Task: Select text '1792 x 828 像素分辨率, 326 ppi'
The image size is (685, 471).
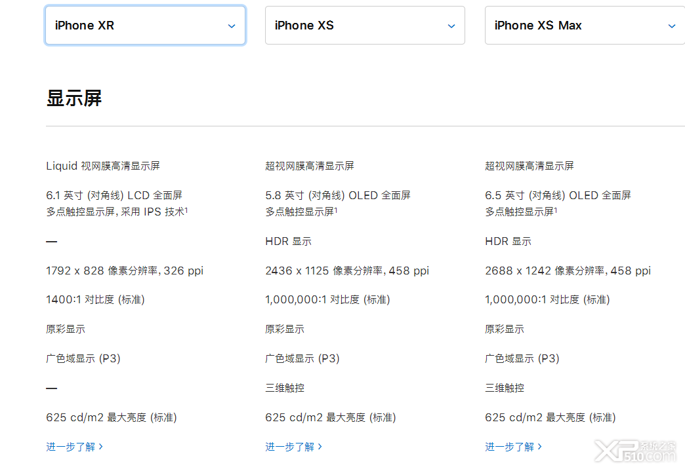Action: (125, 271)
